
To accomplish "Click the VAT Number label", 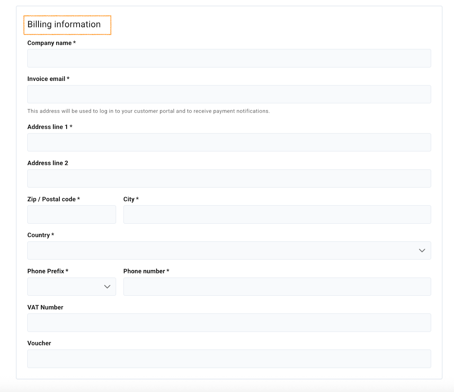I will pos(45,307).
